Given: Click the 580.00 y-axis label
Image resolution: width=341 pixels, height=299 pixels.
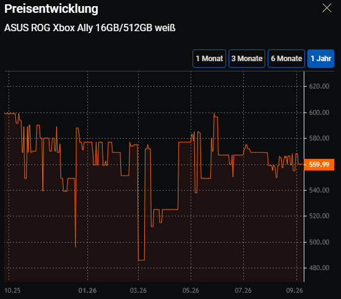Looking at the screenshot, I should point(319,138).
